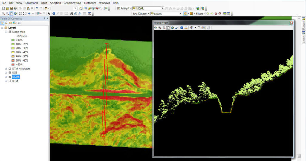The image size is (306, 161).
Task: Open the 3D Analyst menu button
Action: pos(123,8)
